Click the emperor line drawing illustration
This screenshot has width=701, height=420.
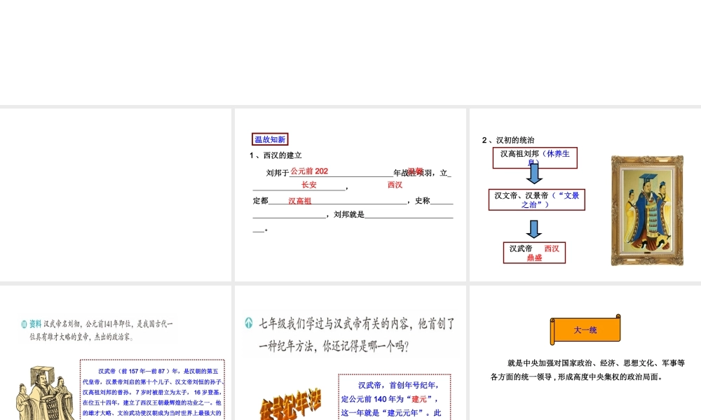[46, 393]
